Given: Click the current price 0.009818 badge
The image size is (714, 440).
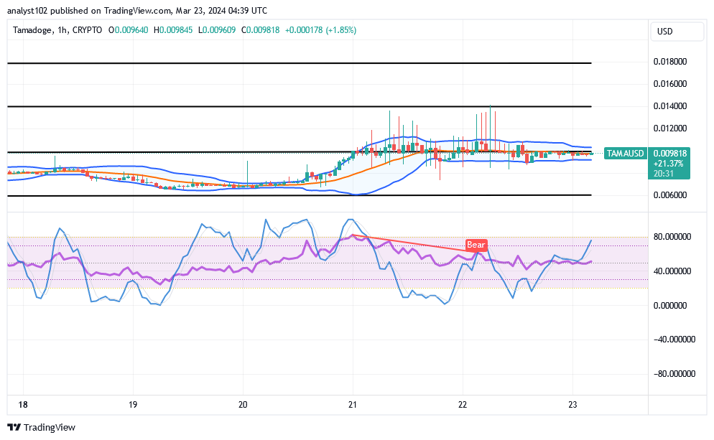Looking at the screenshot, I should [670, 154].
